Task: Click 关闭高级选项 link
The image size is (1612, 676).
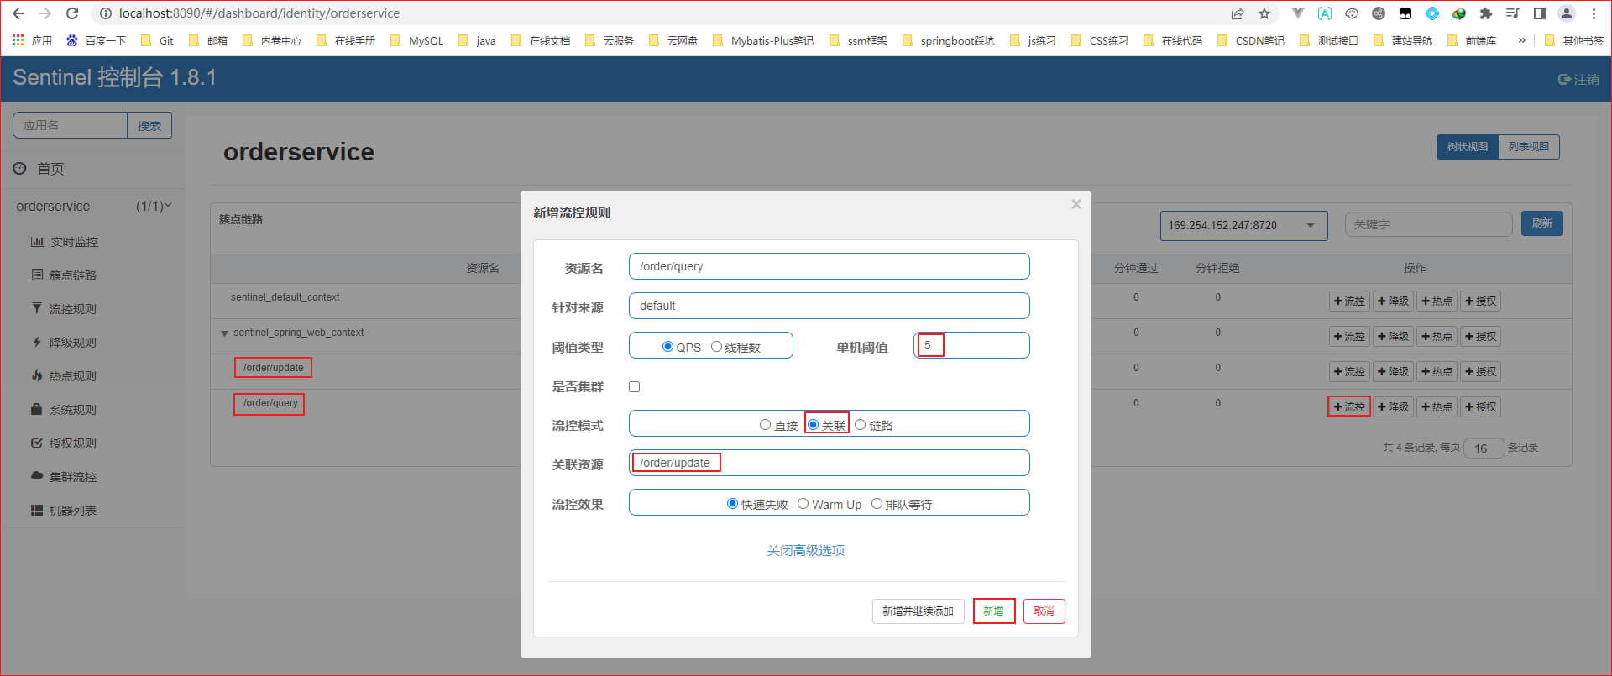Action: point(805,550)
